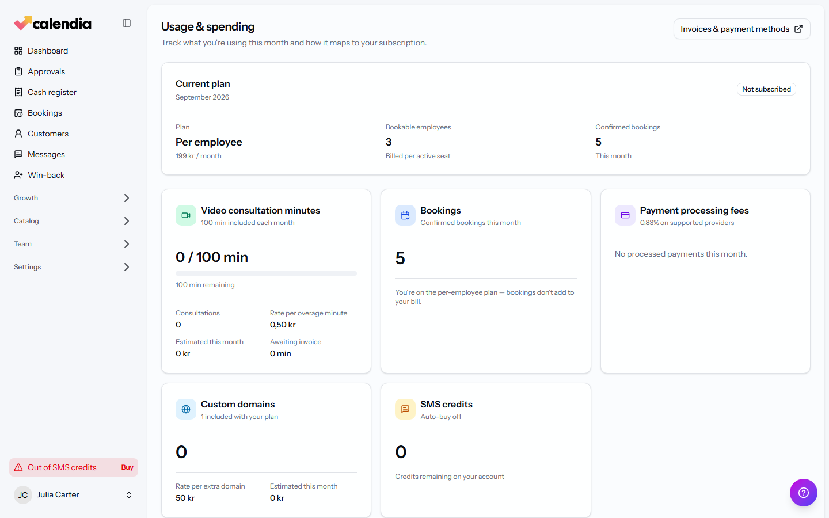829x518 pixels.
Task: Click the Messages chat icon
Action: (18, 154)
